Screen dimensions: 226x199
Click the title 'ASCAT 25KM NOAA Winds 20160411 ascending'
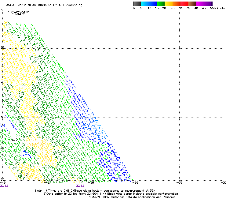(x=44, y=5)
